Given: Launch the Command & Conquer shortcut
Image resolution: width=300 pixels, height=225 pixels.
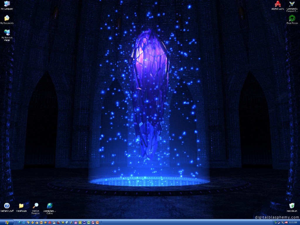Looking at the screenshot, I should [292, 4].
